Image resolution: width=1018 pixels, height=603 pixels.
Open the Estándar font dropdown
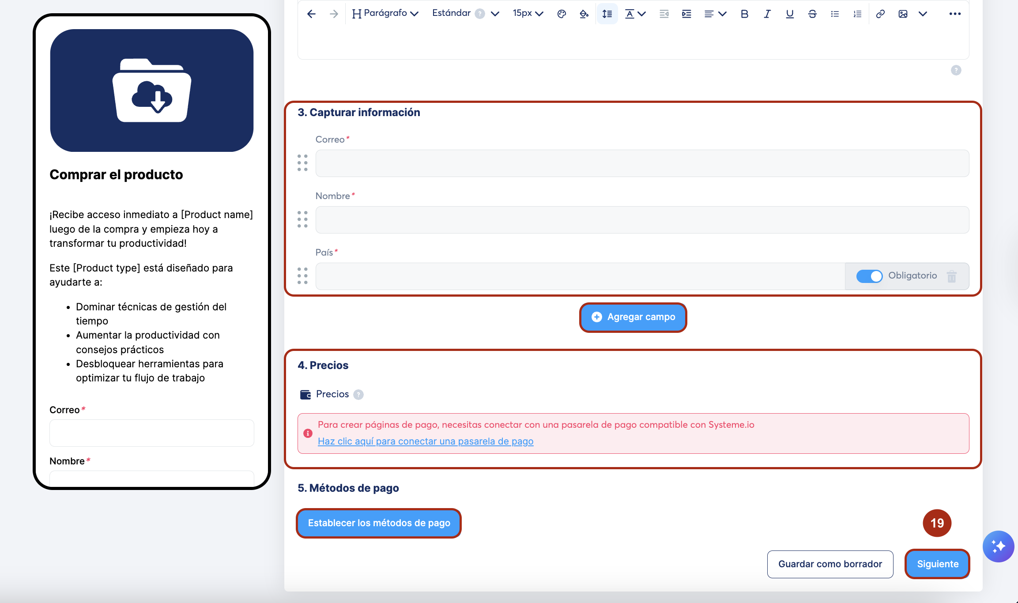click(465, 14)
